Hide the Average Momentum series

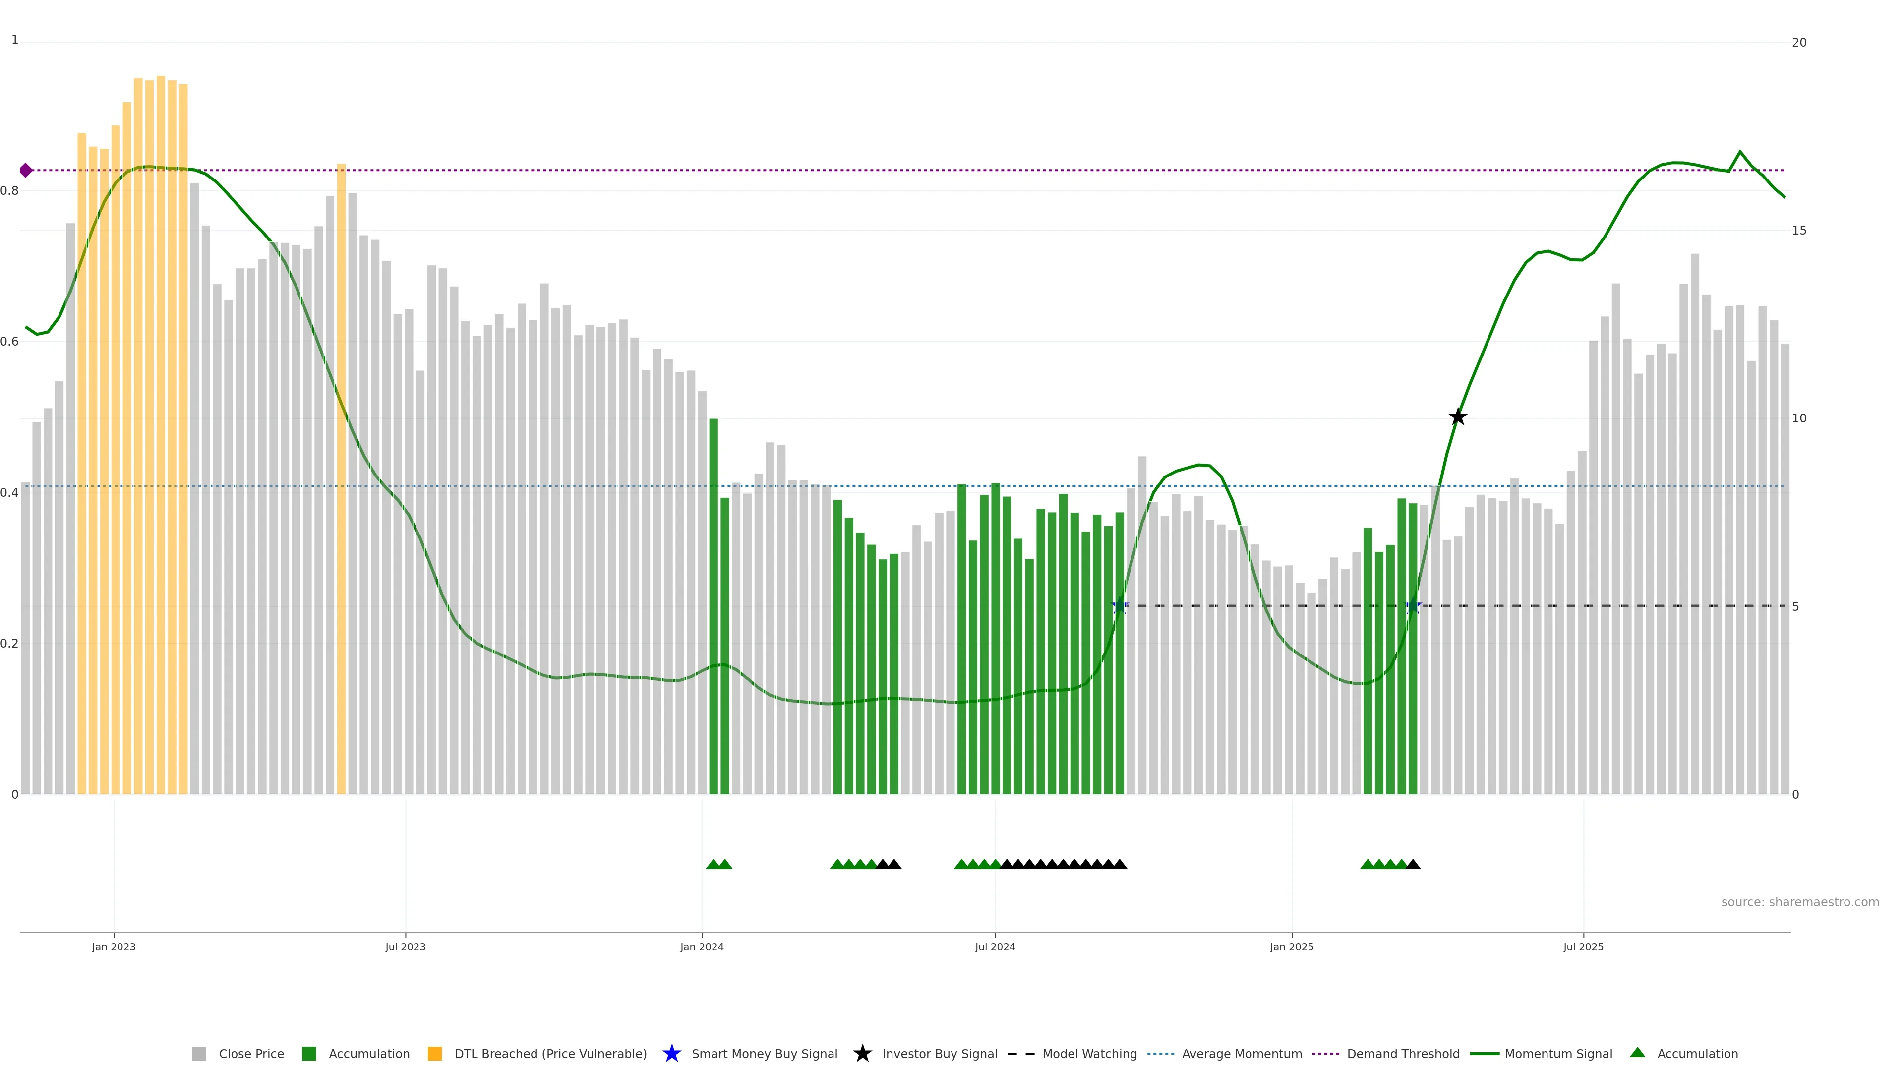[x=1241, y=1053]
